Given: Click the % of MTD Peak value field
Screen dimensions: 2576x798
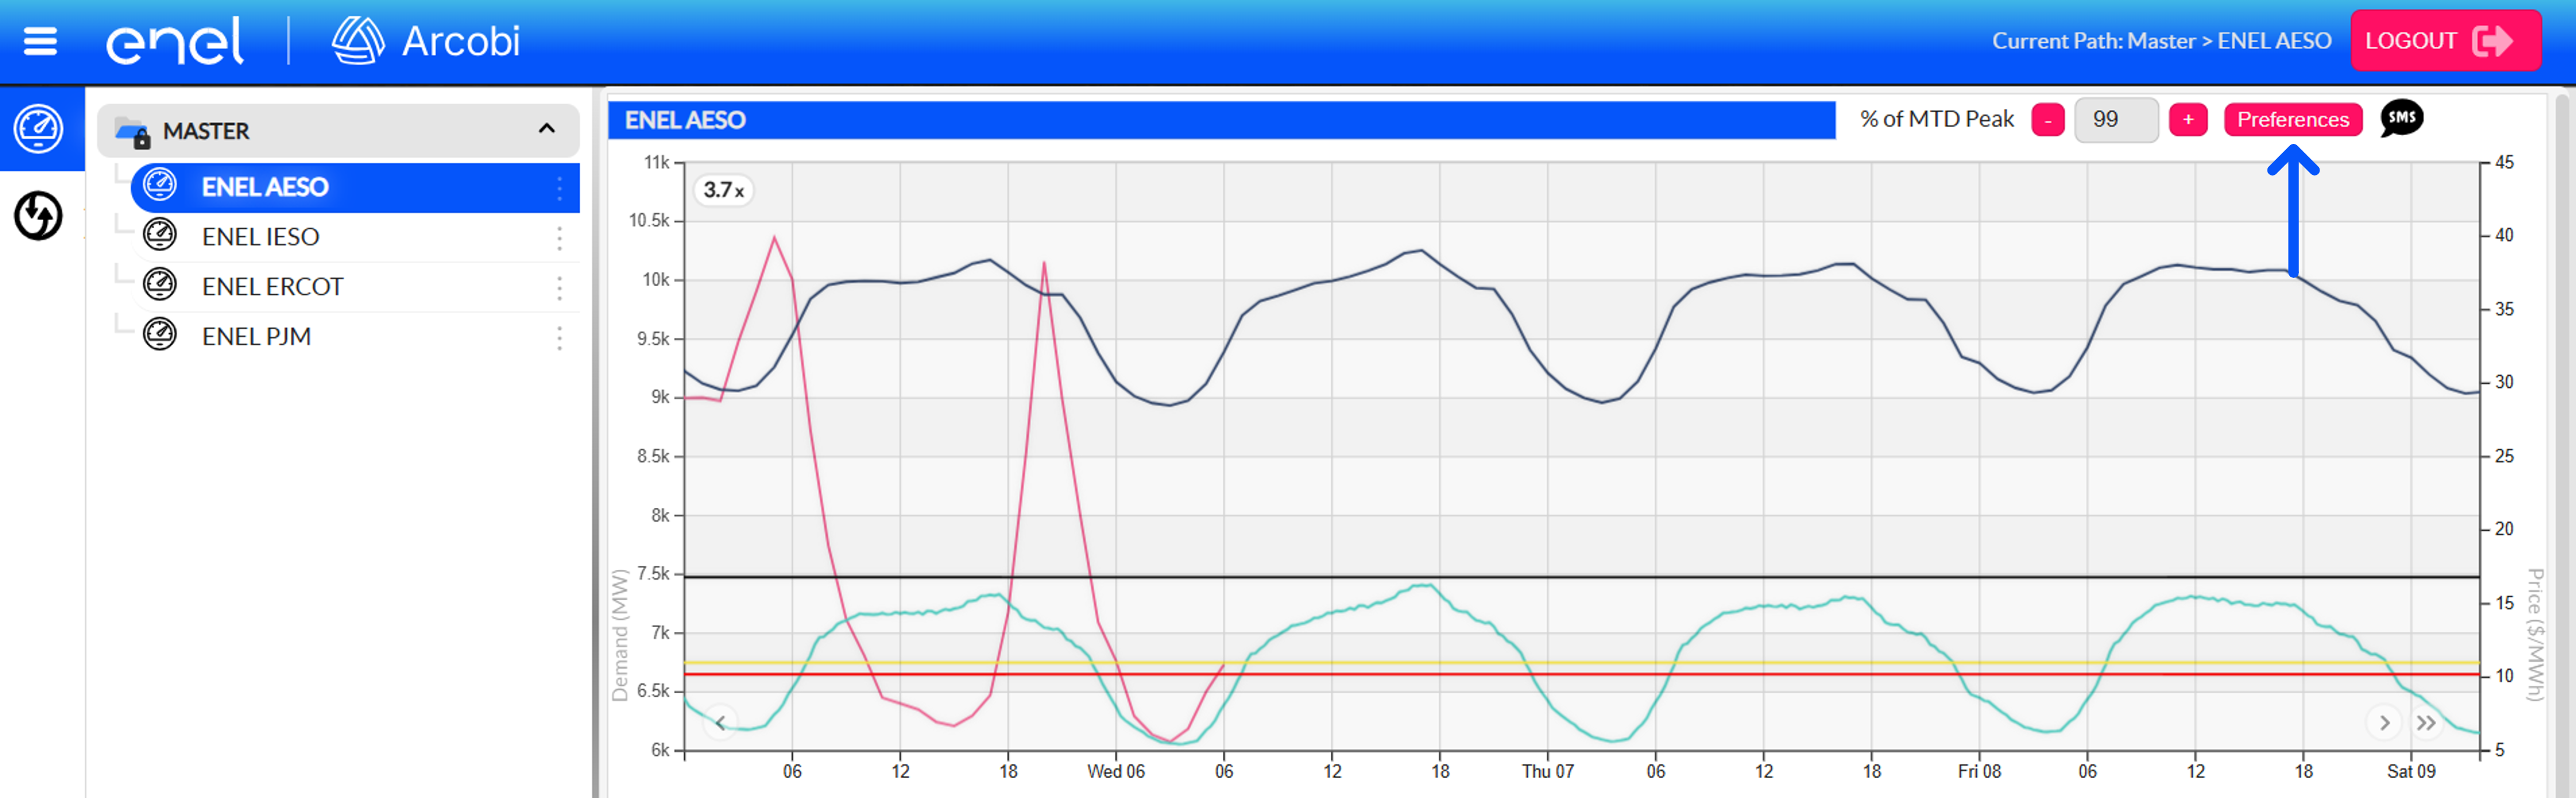Looking at the screenshot, I should coord(2116,120).
